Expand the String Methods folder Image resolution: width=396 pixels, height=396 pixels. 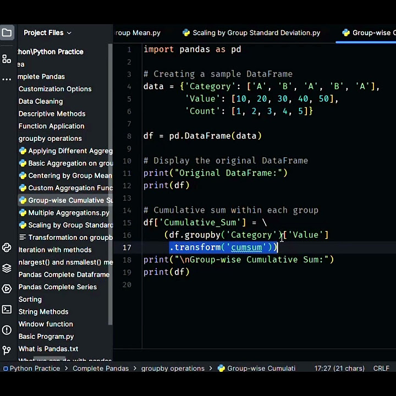(x=43, y=312)
